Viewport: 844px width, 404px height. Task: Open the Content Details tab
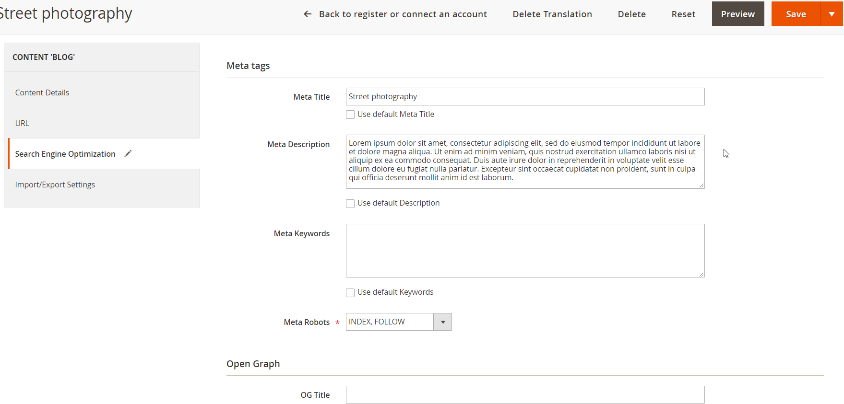pos(42,92)
